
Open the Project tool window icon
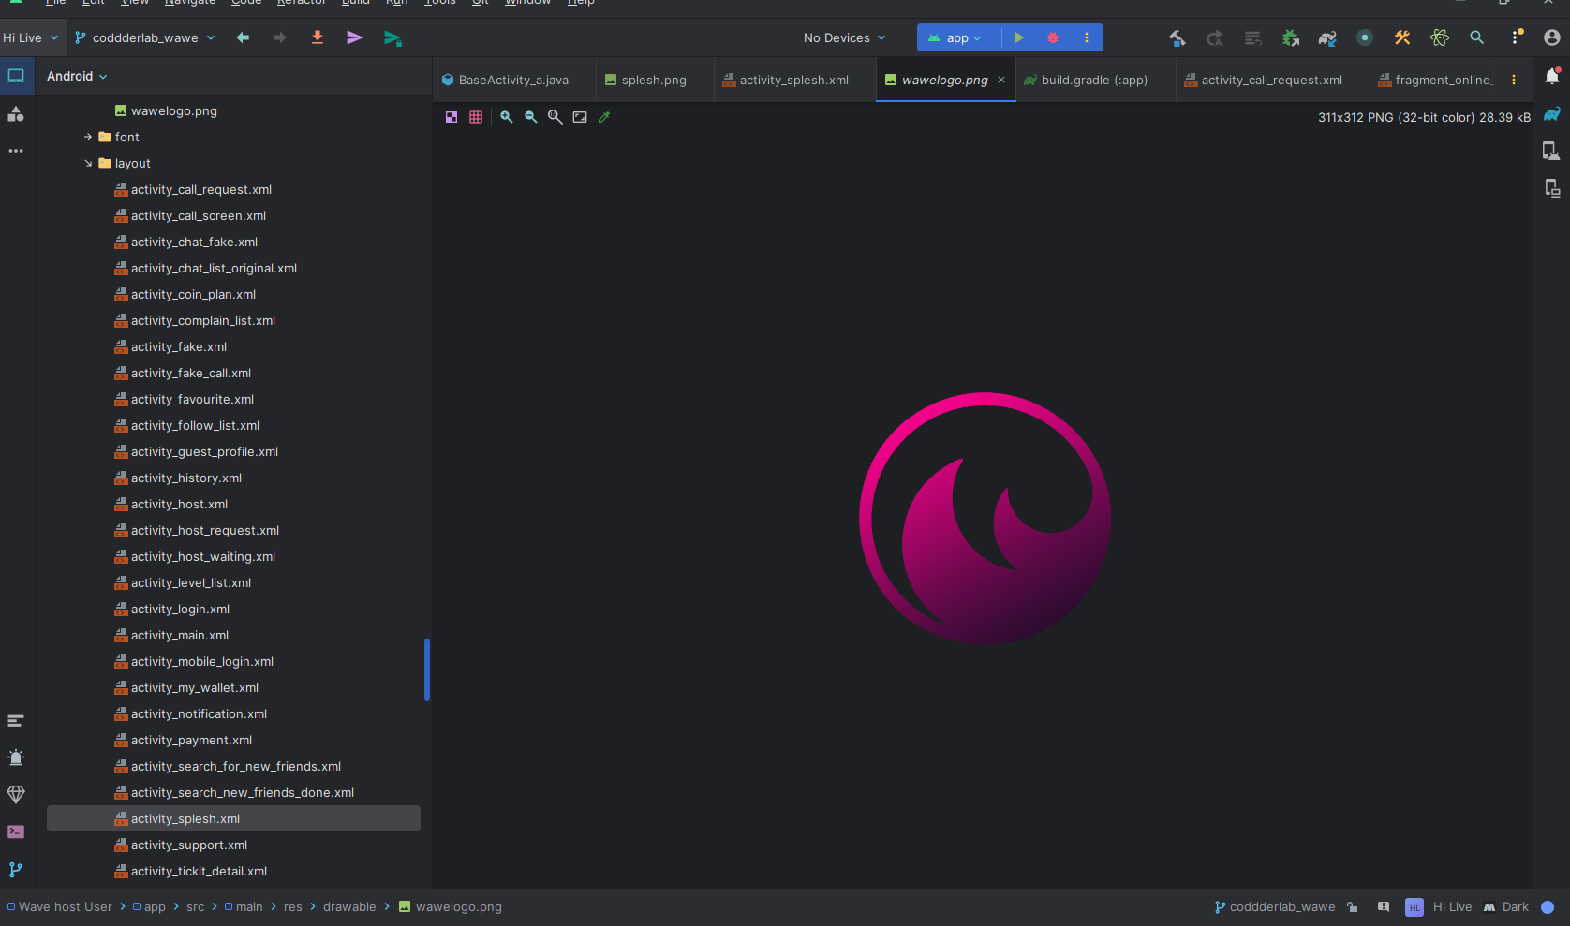click(16, 76)
